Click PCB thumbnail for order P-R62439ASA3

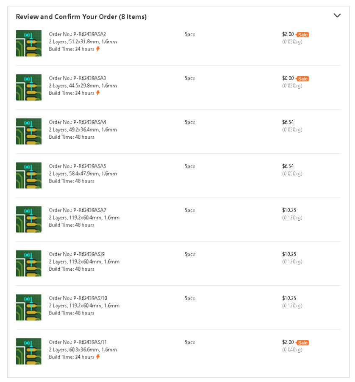tap(29, 87)
